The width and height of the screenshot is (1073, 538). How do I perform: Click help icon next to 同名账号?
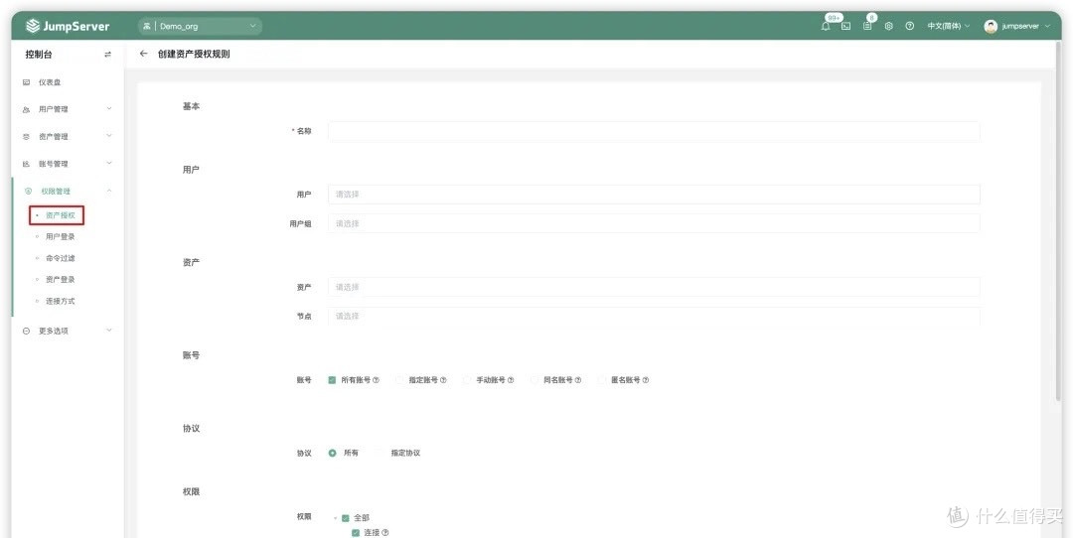click(x=577, y=380)
